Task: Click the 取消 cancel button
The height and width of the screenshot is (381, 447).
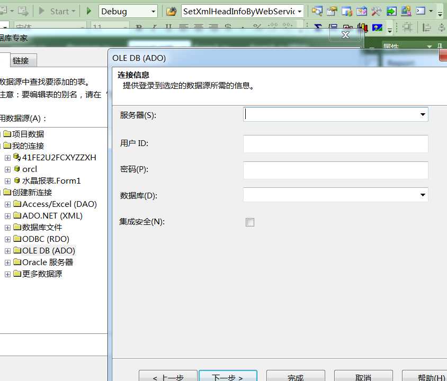Action: point(363,376)
